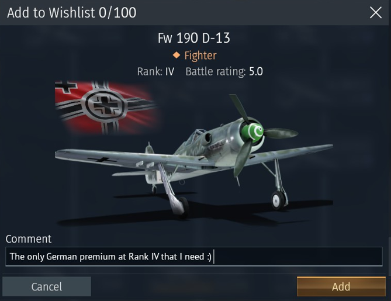Select the Fighter class label
391x301 pixels.
pos(200,56)
